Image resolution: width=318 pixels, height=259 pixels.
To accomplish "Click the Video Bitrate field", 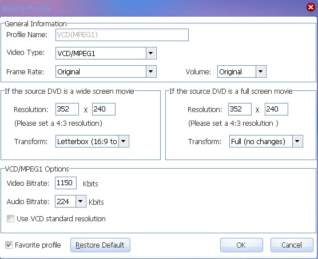I will coord(66,183).
